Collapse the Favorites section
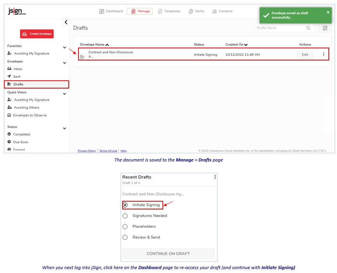The image size is (337, 273). coord(64,47)
